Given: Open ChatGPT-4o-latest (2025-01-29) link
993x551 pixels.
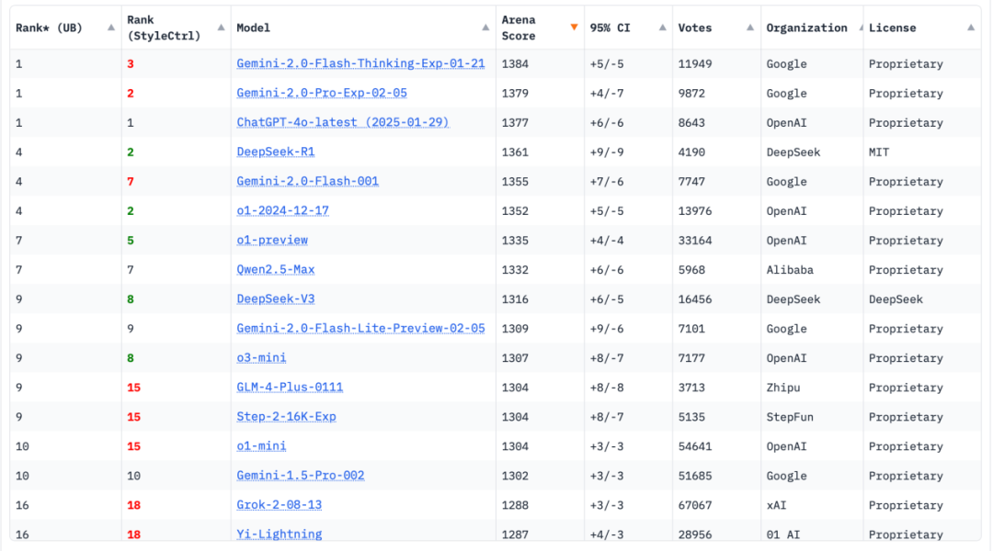Looking at the screenshot, I should click(x=342, y=123).
